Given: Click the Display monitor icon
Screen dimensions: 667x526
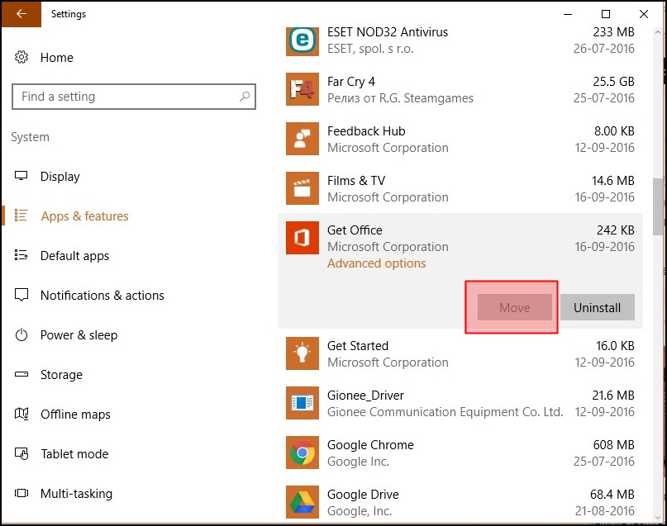Looking at the screenshot, I should point(21,176).
